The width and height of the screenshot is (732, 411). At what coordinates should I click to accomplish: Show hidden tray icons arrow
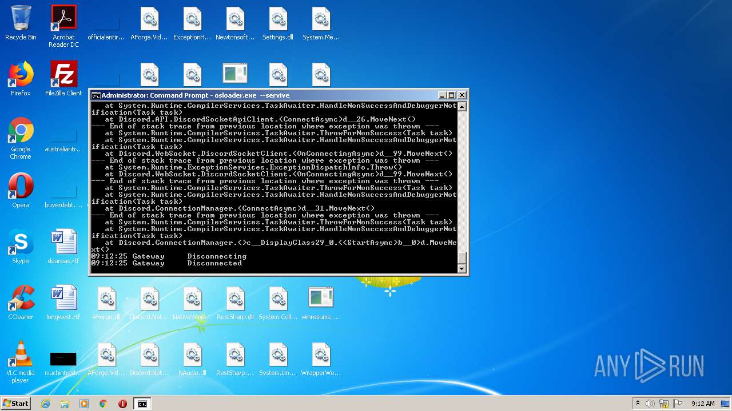(x=638, y=404)
